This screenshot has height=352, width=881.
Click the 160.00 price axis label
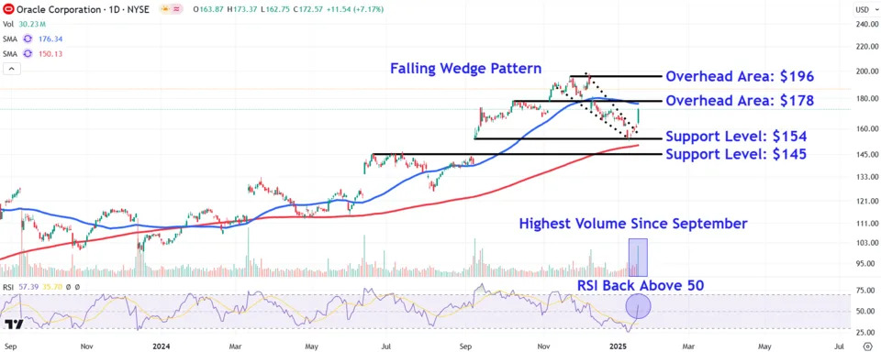tap(867, 128)
